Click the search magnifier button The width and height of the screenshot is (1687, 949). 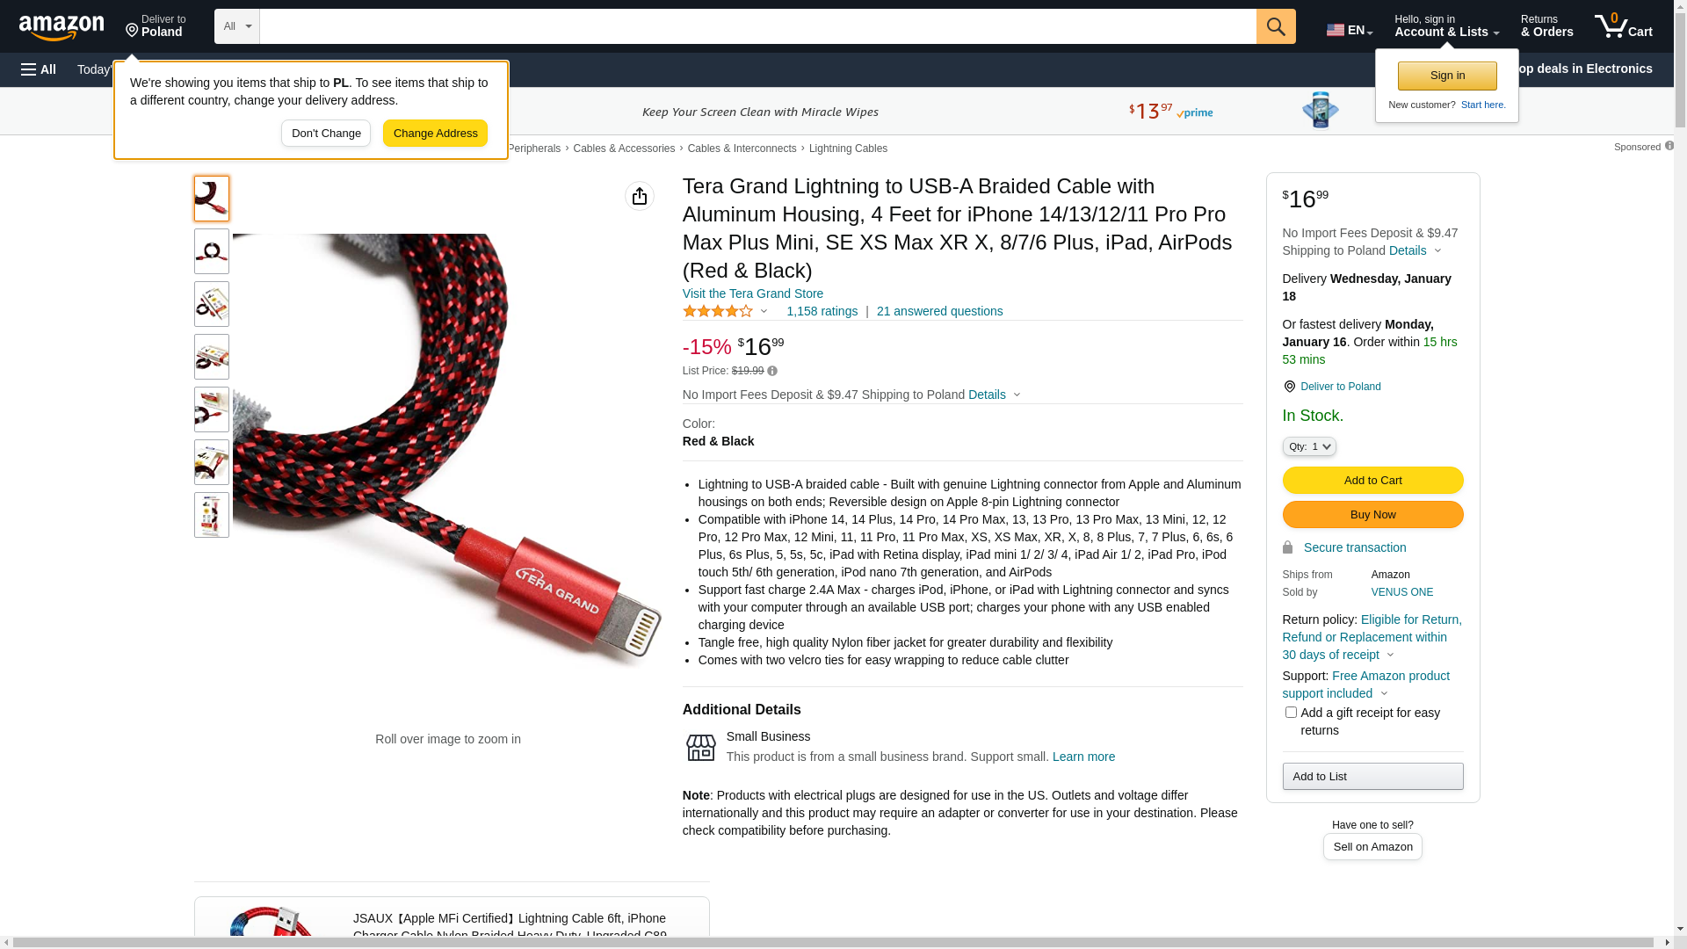click(x=1276, y=26)
